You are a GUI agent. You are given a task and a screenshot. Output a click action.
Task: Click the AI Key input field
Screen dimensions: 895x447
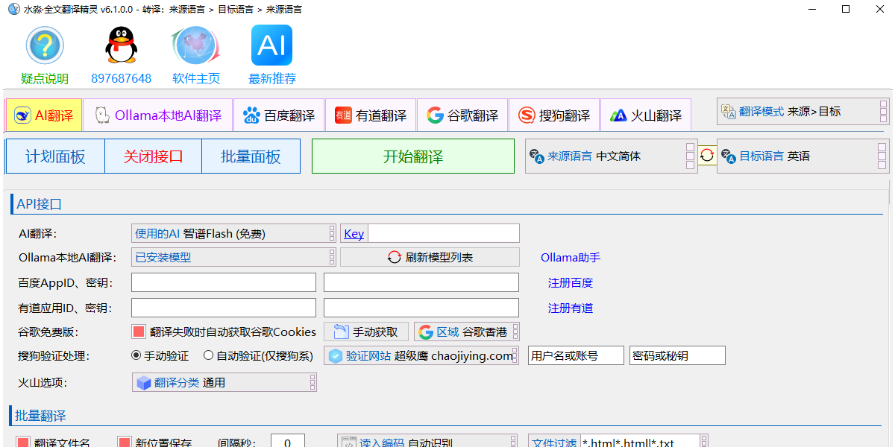[x=444, y=234]
